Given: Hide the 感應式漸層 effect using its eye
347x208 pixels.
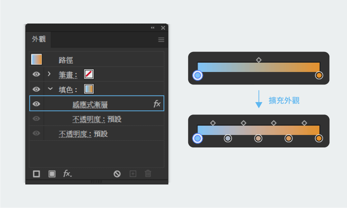Looking at the screenshot, I should (36, 104).
